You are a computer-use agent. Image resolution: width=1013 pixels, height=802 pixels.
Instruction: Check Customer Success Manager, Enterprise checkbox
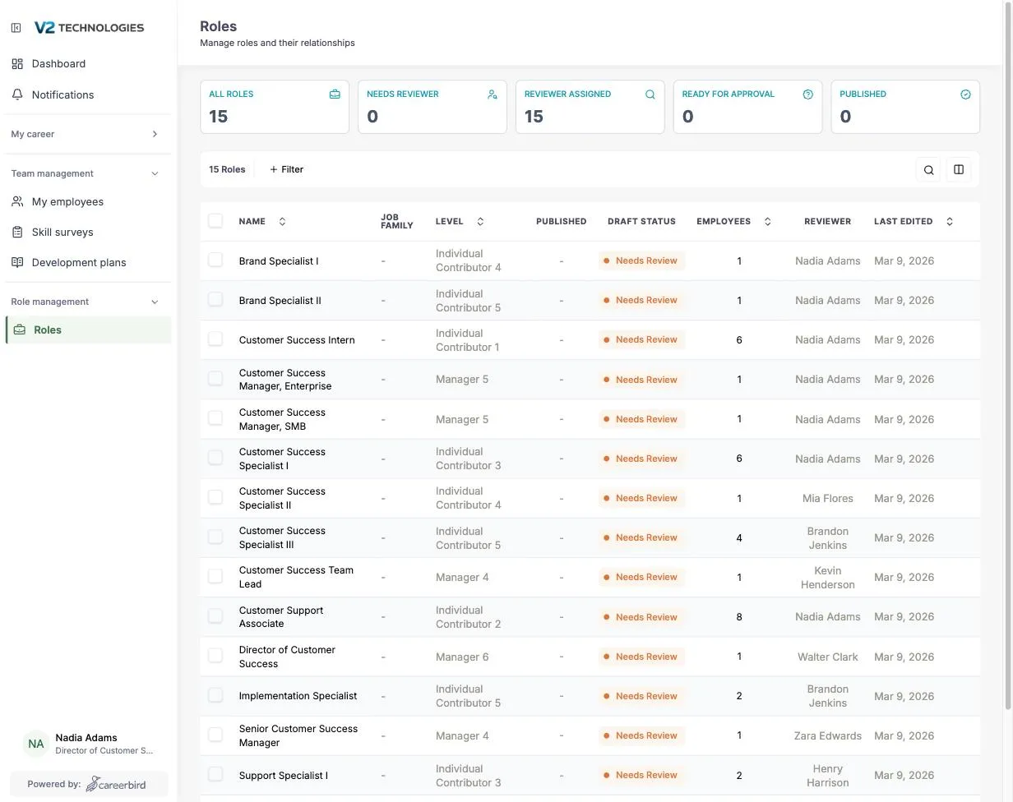[x=215, y=379]
